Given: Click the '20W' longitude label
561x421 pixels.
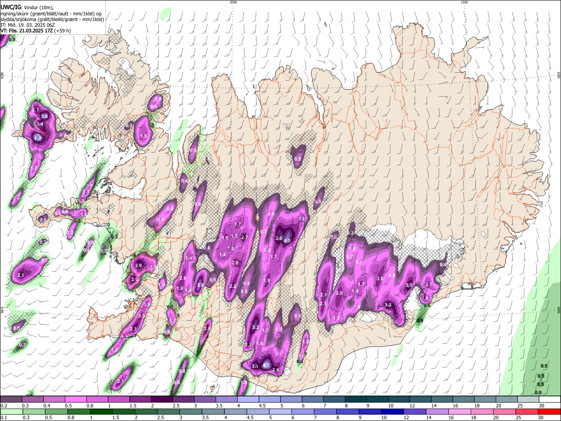Looking at the screenshot, I should pos(233,2).
